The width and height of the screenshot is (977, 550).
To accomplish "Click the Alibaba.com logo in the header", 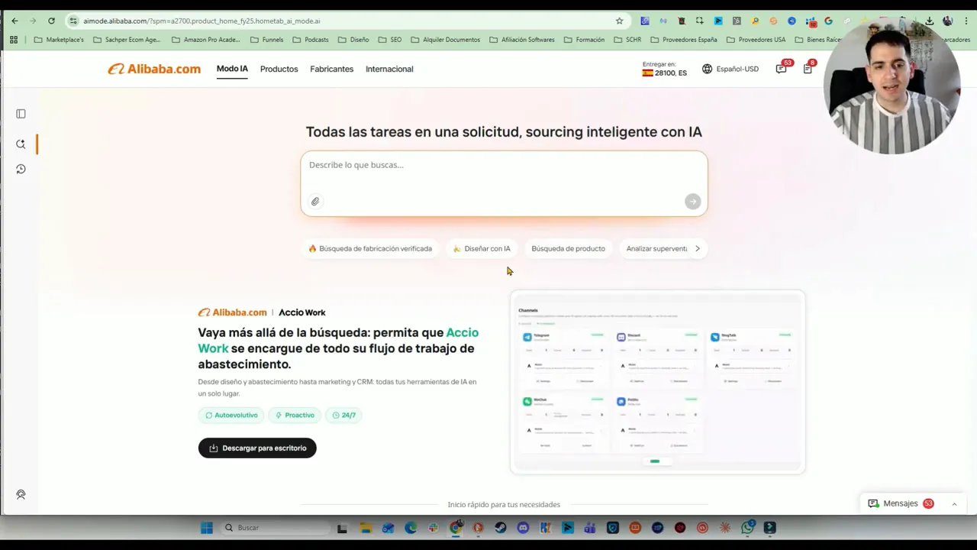I will 154,69.
